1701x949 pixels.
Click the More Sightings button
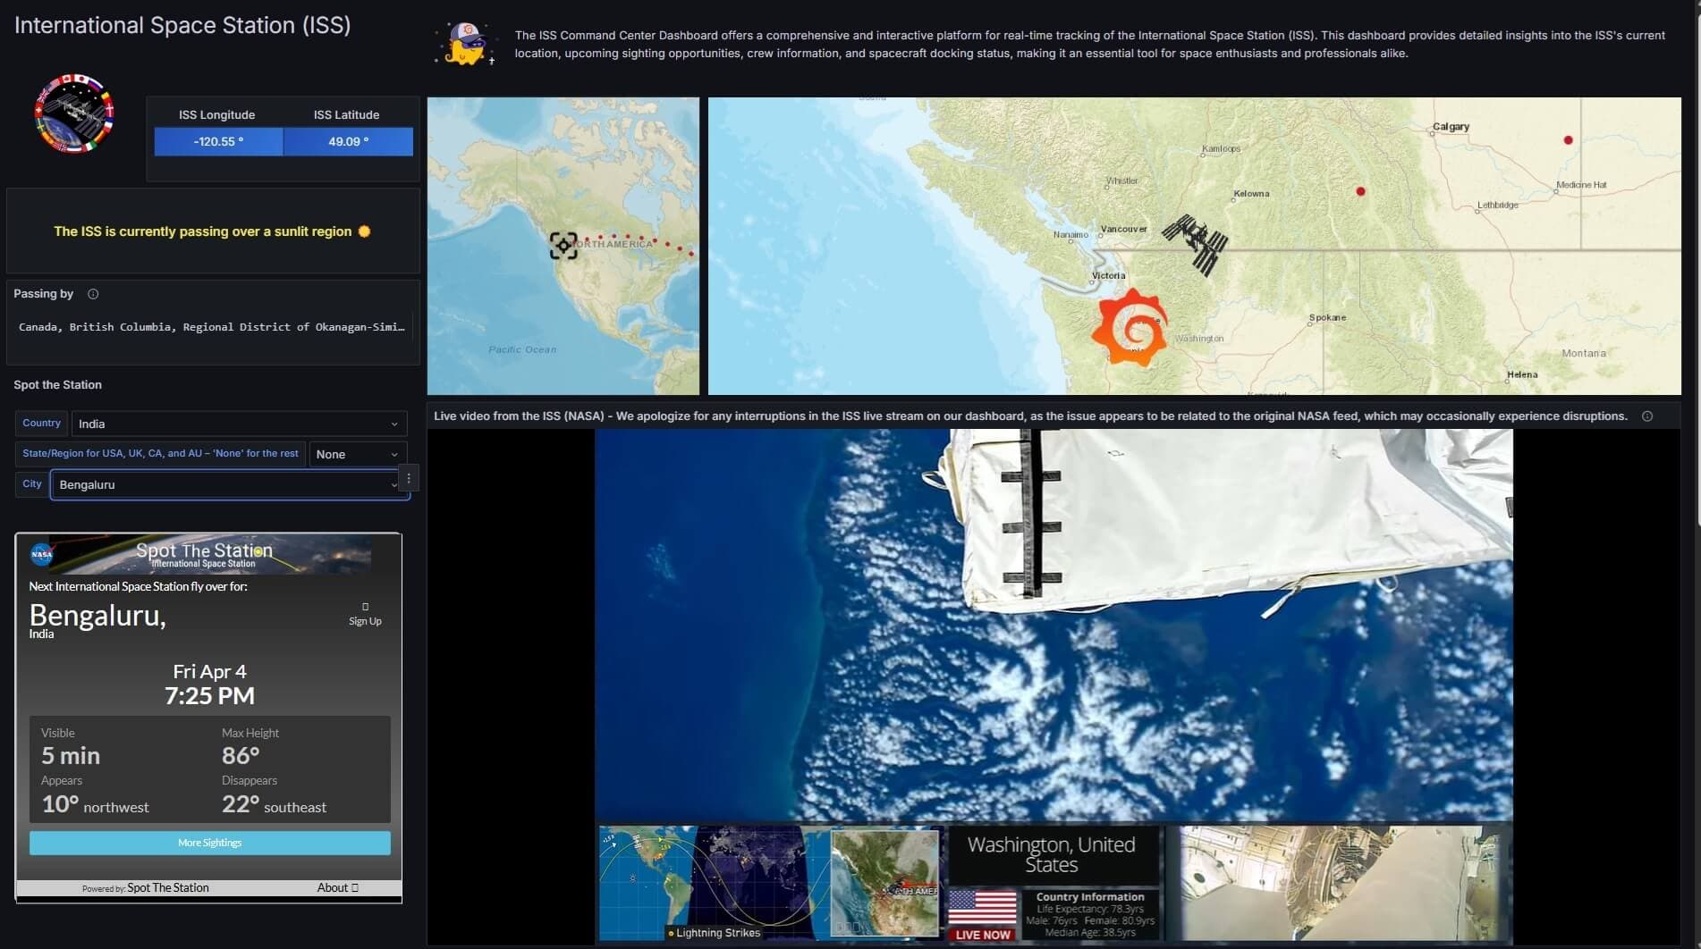point(209,842)
